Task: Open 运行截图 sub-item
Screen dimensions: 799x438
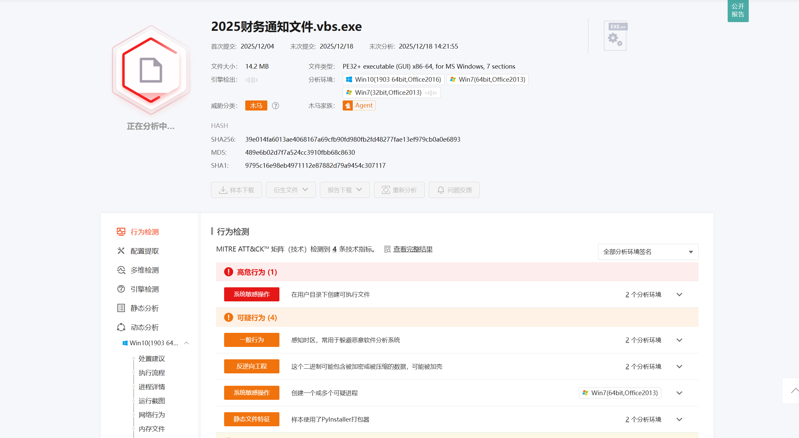Action: [x=152, y=401]
